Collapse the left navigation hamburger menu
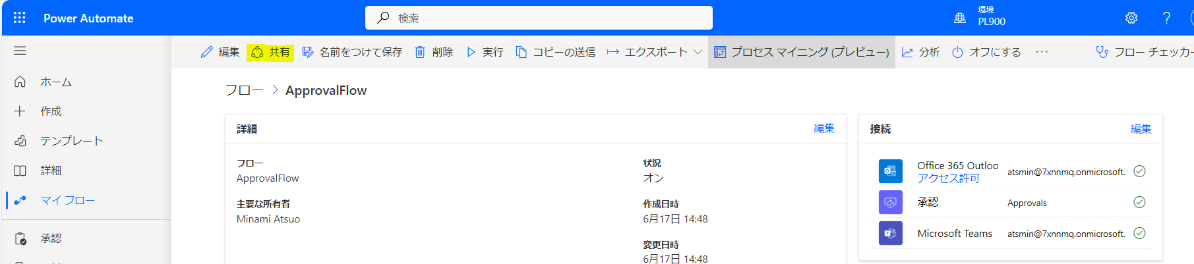The width and height of the screenshot is (1194, 264). click(x=20, y=51)
